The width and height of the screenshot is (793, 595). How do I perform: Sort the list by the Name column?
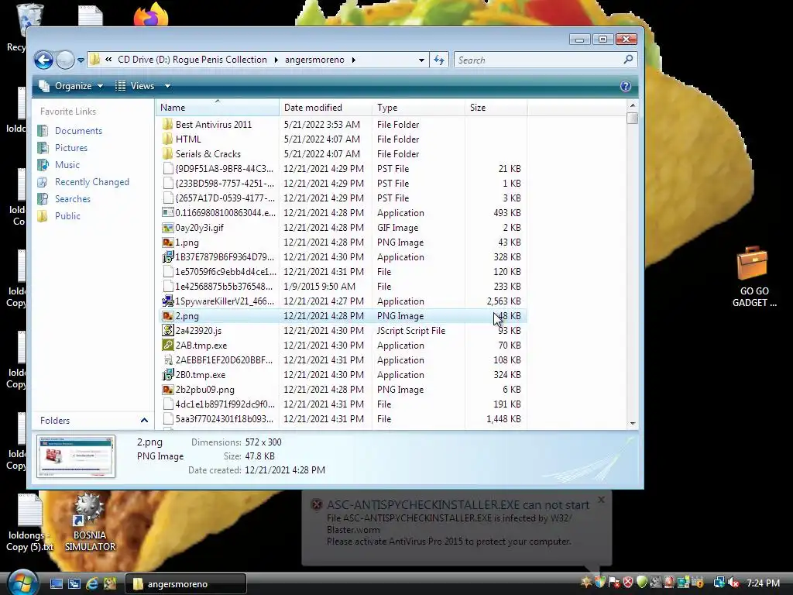[x=217, y=107]
